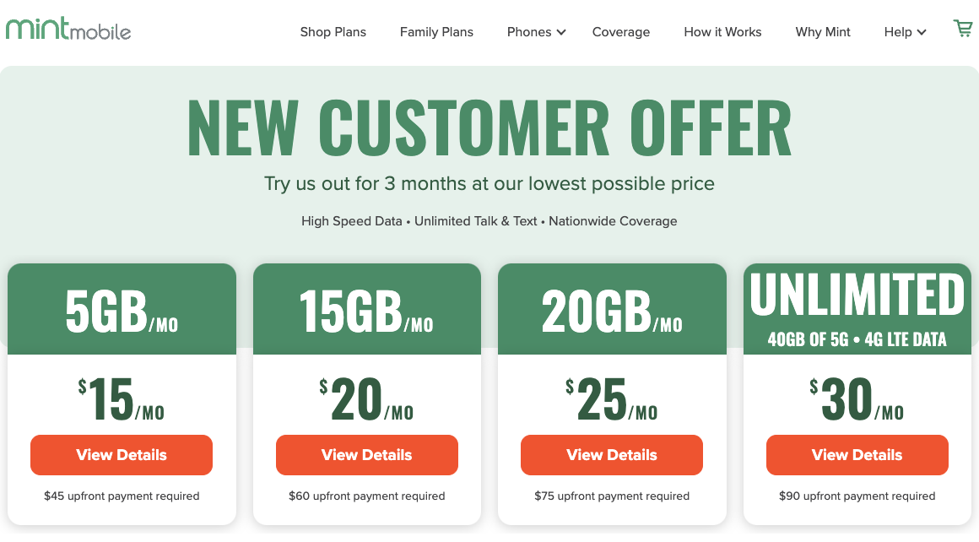View Details for the 15GB plan
The height and width of the screenshot is (542, 979).
pos(367,455)
